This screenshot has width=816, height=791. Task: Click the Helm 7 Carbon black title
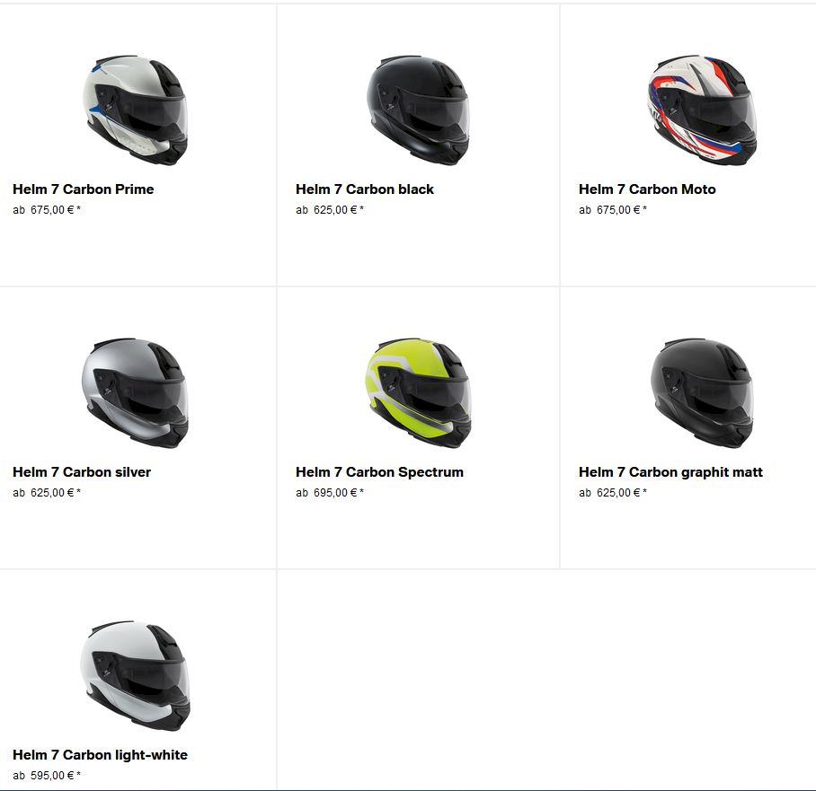coord(365,189)
